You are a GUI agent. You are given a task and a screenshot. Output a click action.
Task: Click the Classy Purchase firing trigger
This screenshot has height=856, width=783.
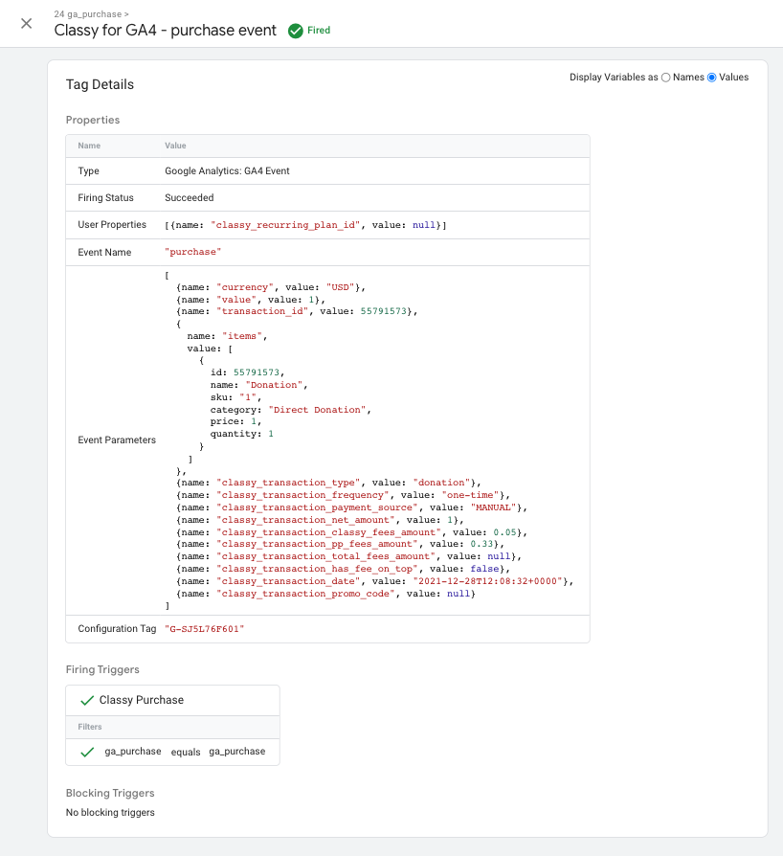tap(142, 700)
